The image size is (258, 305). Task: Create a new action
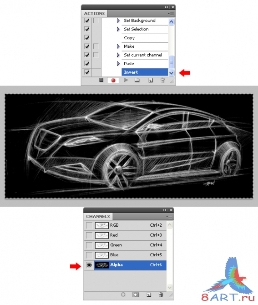click(x=151, y=80)
